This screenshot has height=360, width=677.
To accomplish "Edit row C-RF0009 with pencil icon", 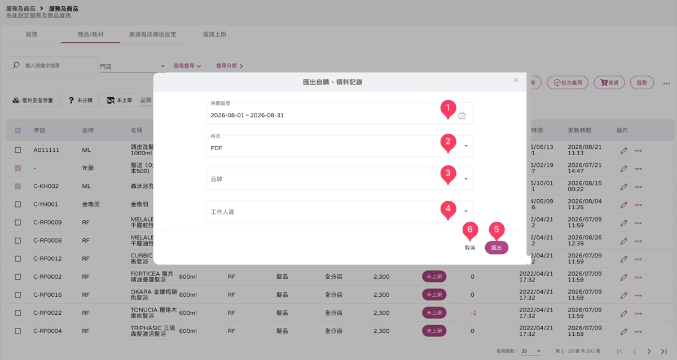I will coord(623,223).
